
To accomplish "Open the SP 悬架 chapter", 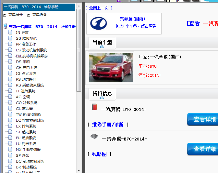I will coord(22,155).
